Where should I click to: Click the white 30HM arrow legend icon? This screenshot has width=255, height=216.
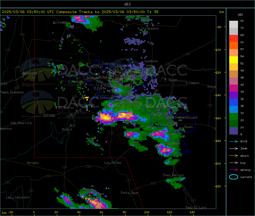click(233, 148)
